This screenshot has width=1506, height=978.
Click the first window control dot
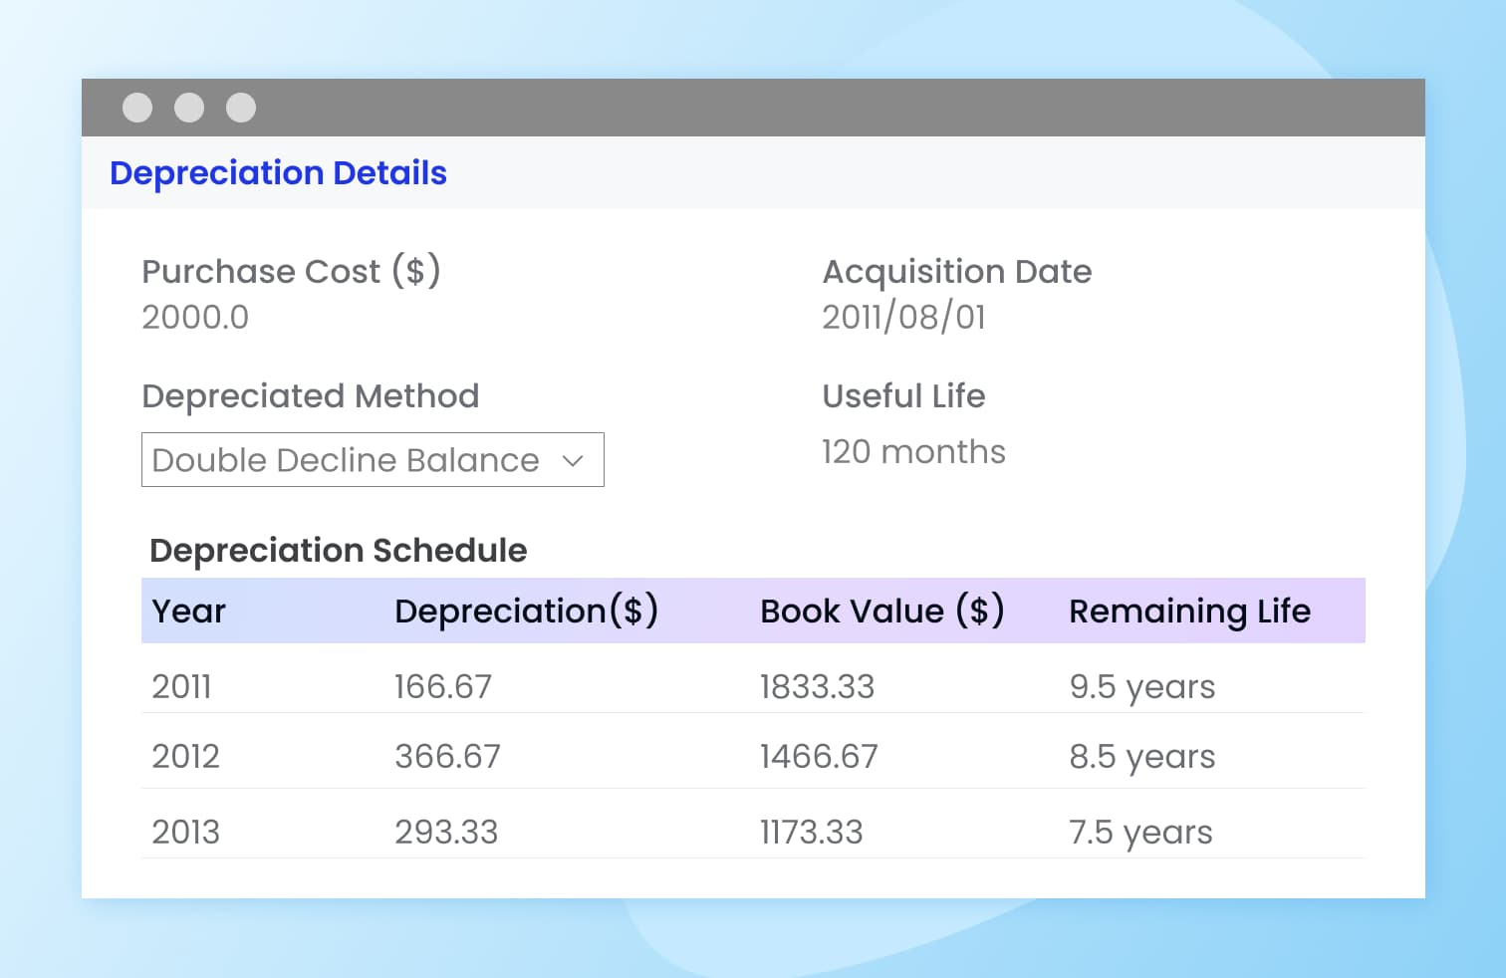click(137, 108)
